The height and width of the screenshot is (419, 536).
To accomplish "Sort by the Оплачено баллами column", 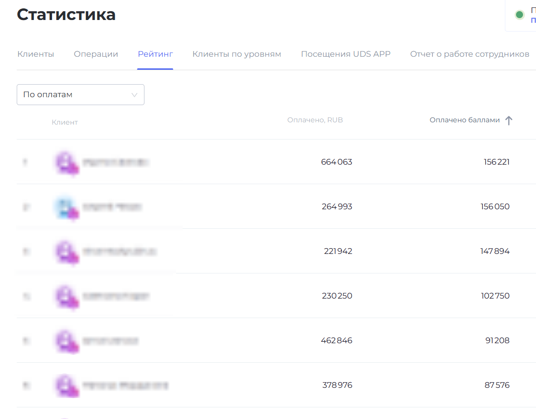I will pyautogui.click(x=464, y=120).
